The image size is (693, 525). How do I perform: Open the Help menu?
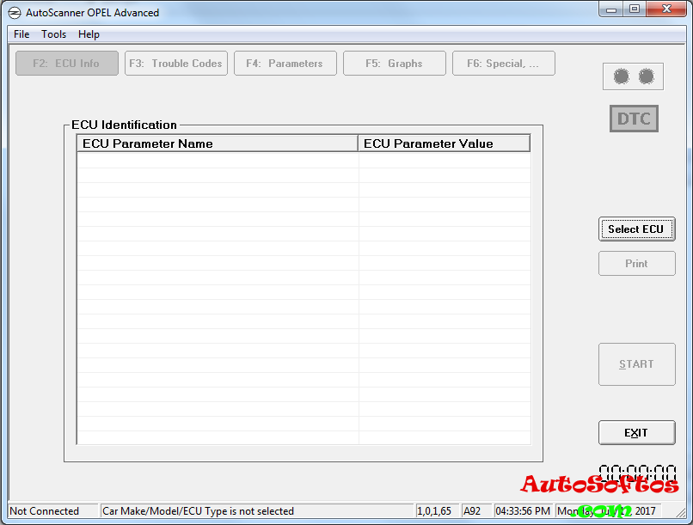pos(89,34)
